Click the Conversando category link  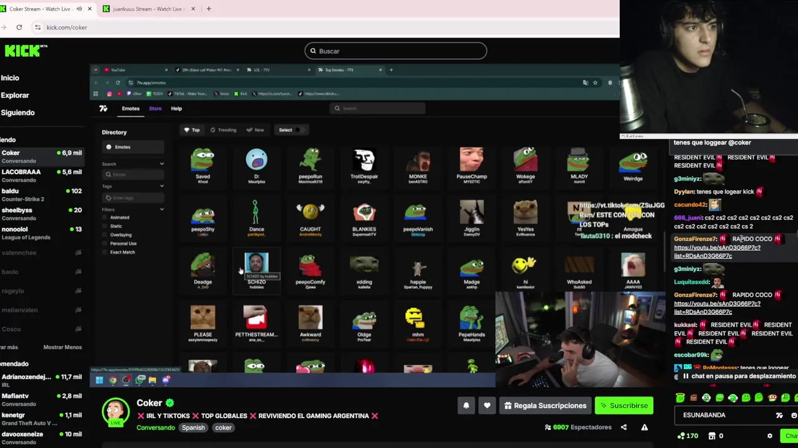pos(156,427)
